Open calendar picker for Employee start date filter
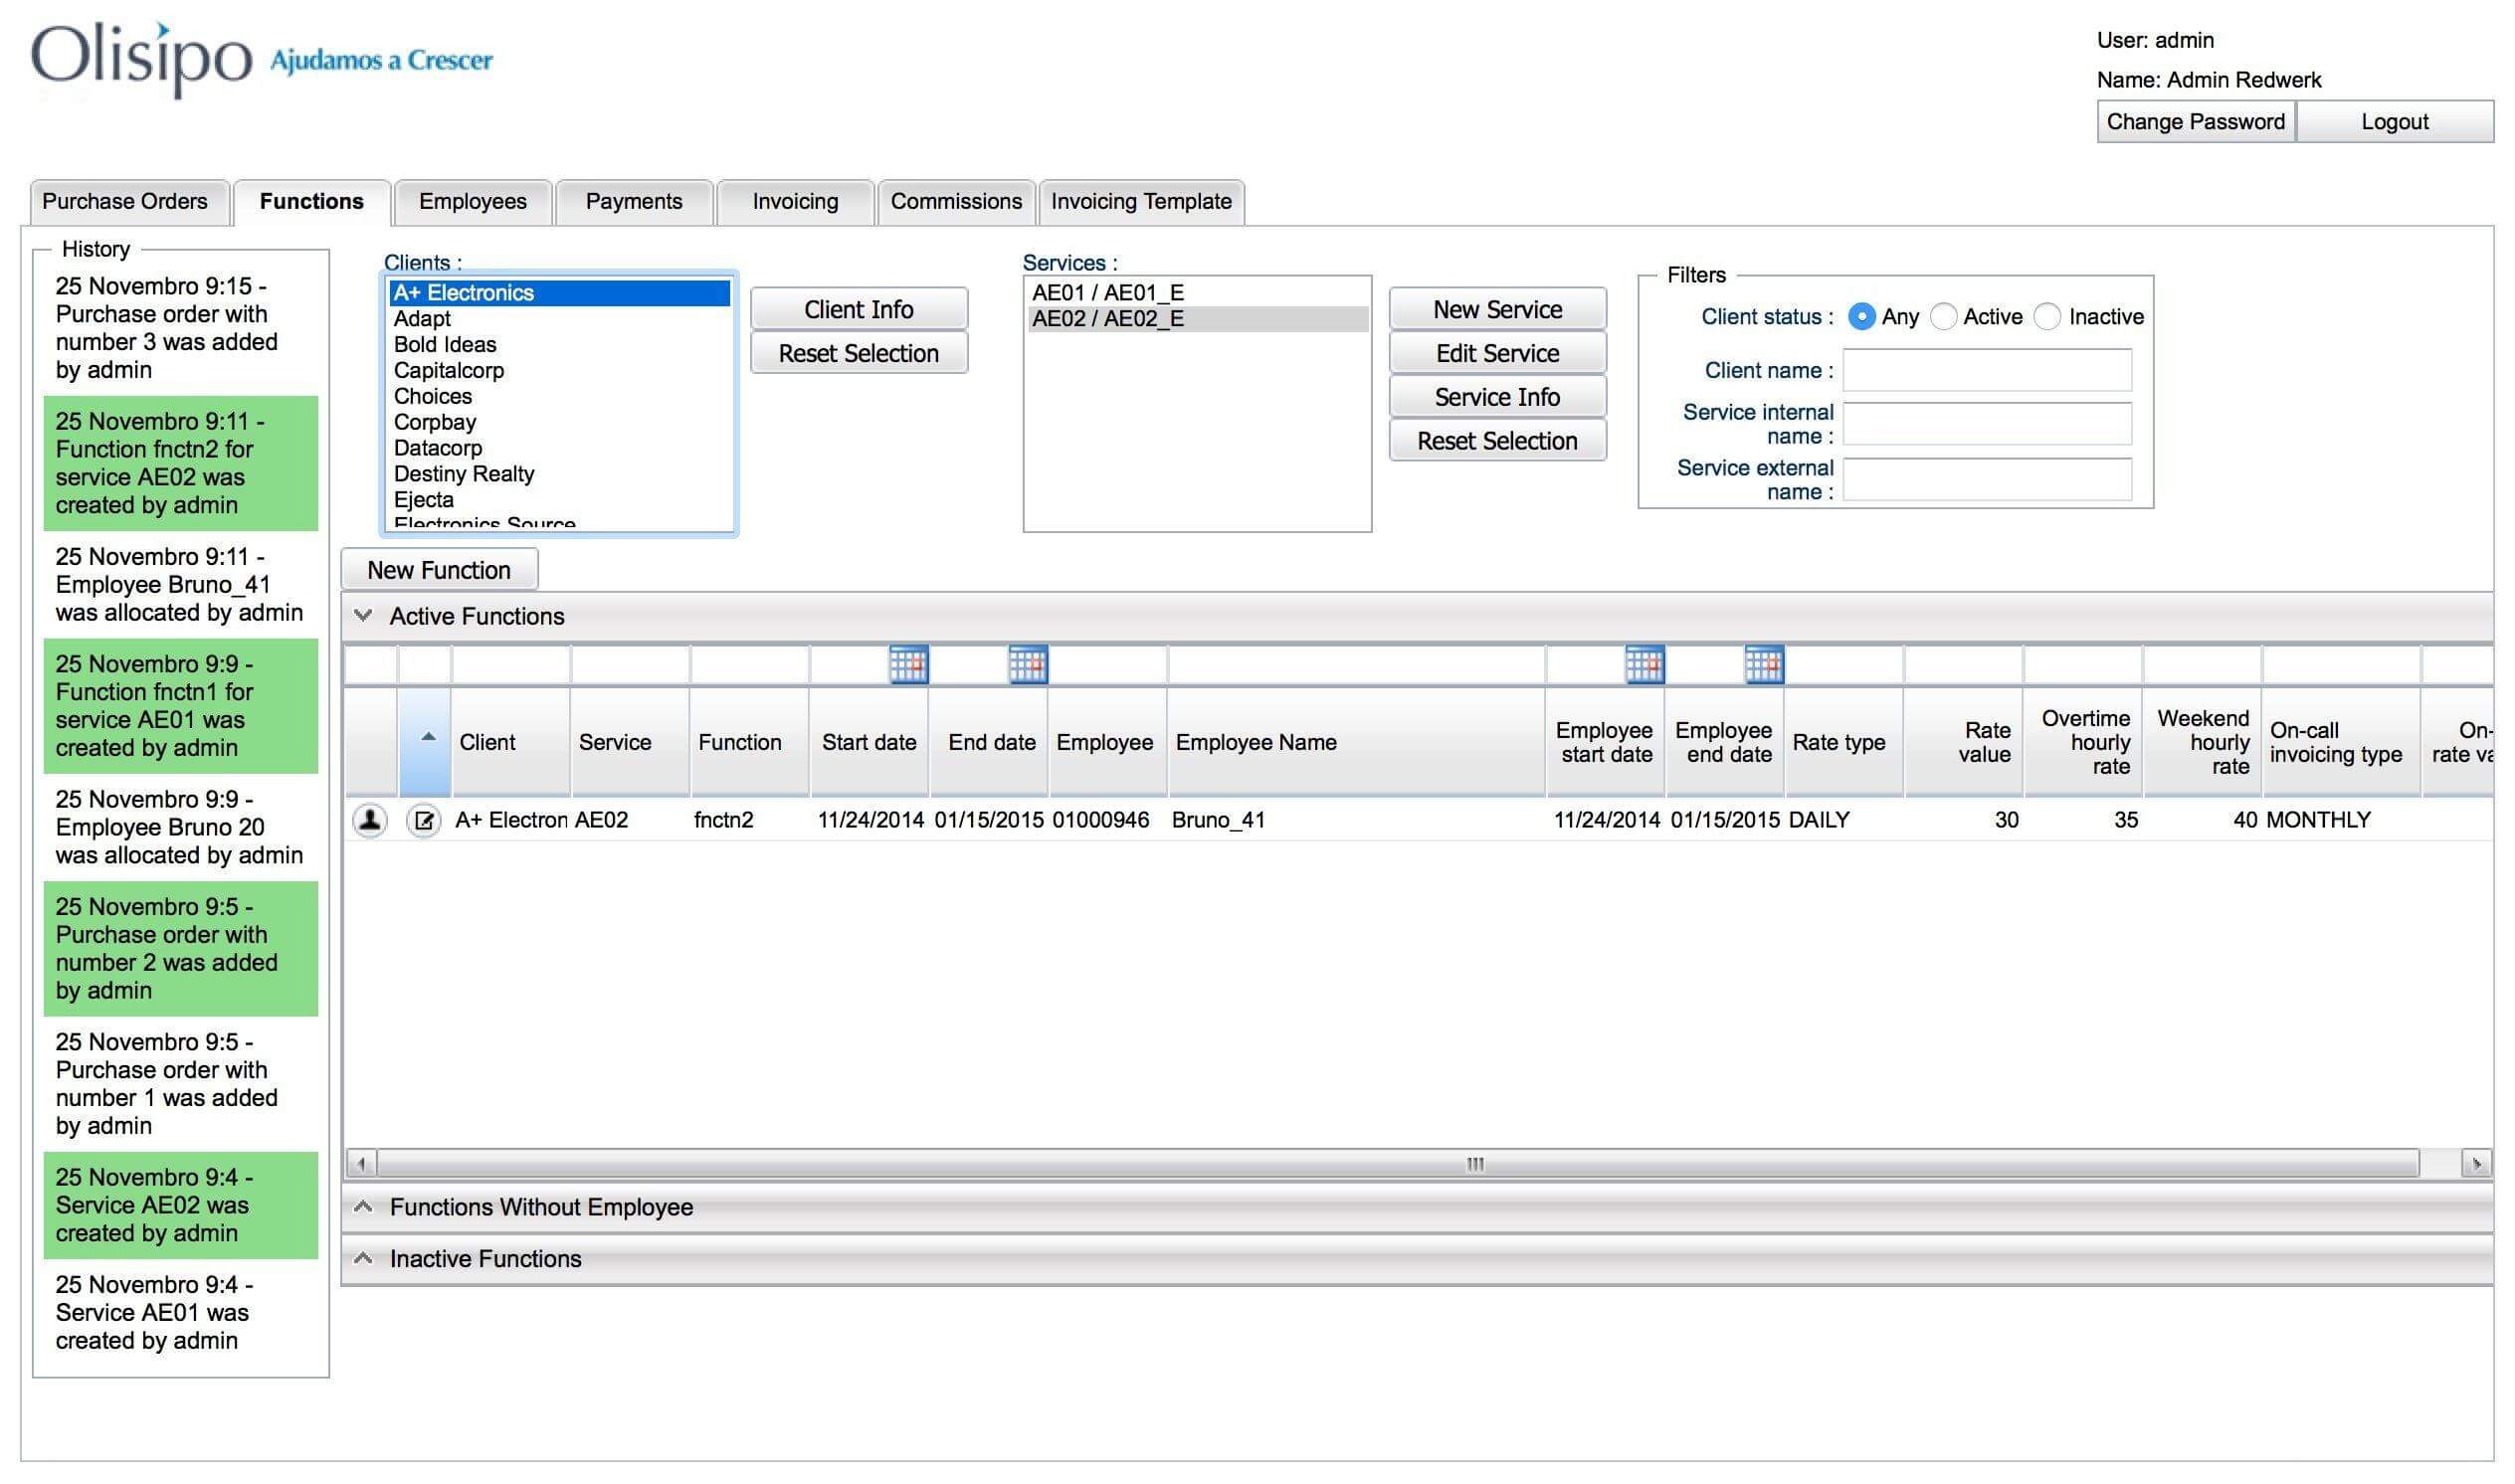The image size is (2515, 1484). [x=1644, y=665]
